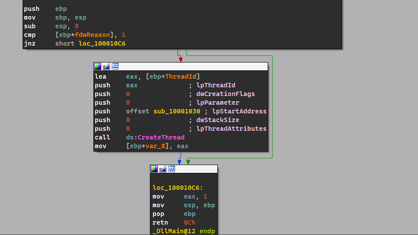Click the pencil edit icon on loc_100010C6 block
Image resolution: width=418 pixels, height=235 pixels.
pyautogui.click(x=163, y=169)
